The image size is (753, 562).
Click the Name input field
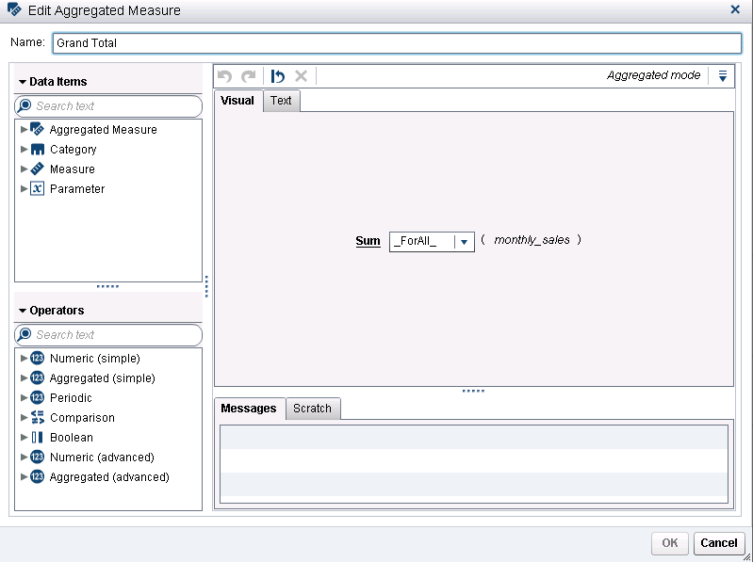click(397, 43)
